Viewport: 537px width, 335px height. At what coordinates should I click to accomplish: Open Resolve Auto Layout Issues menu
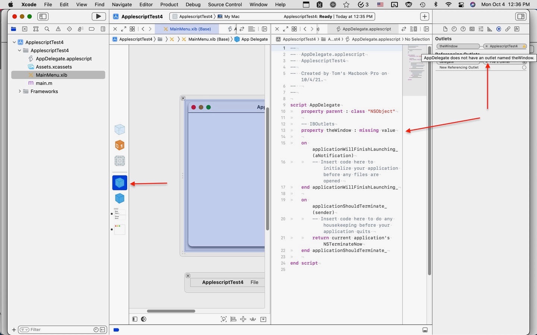pos(253,319)
